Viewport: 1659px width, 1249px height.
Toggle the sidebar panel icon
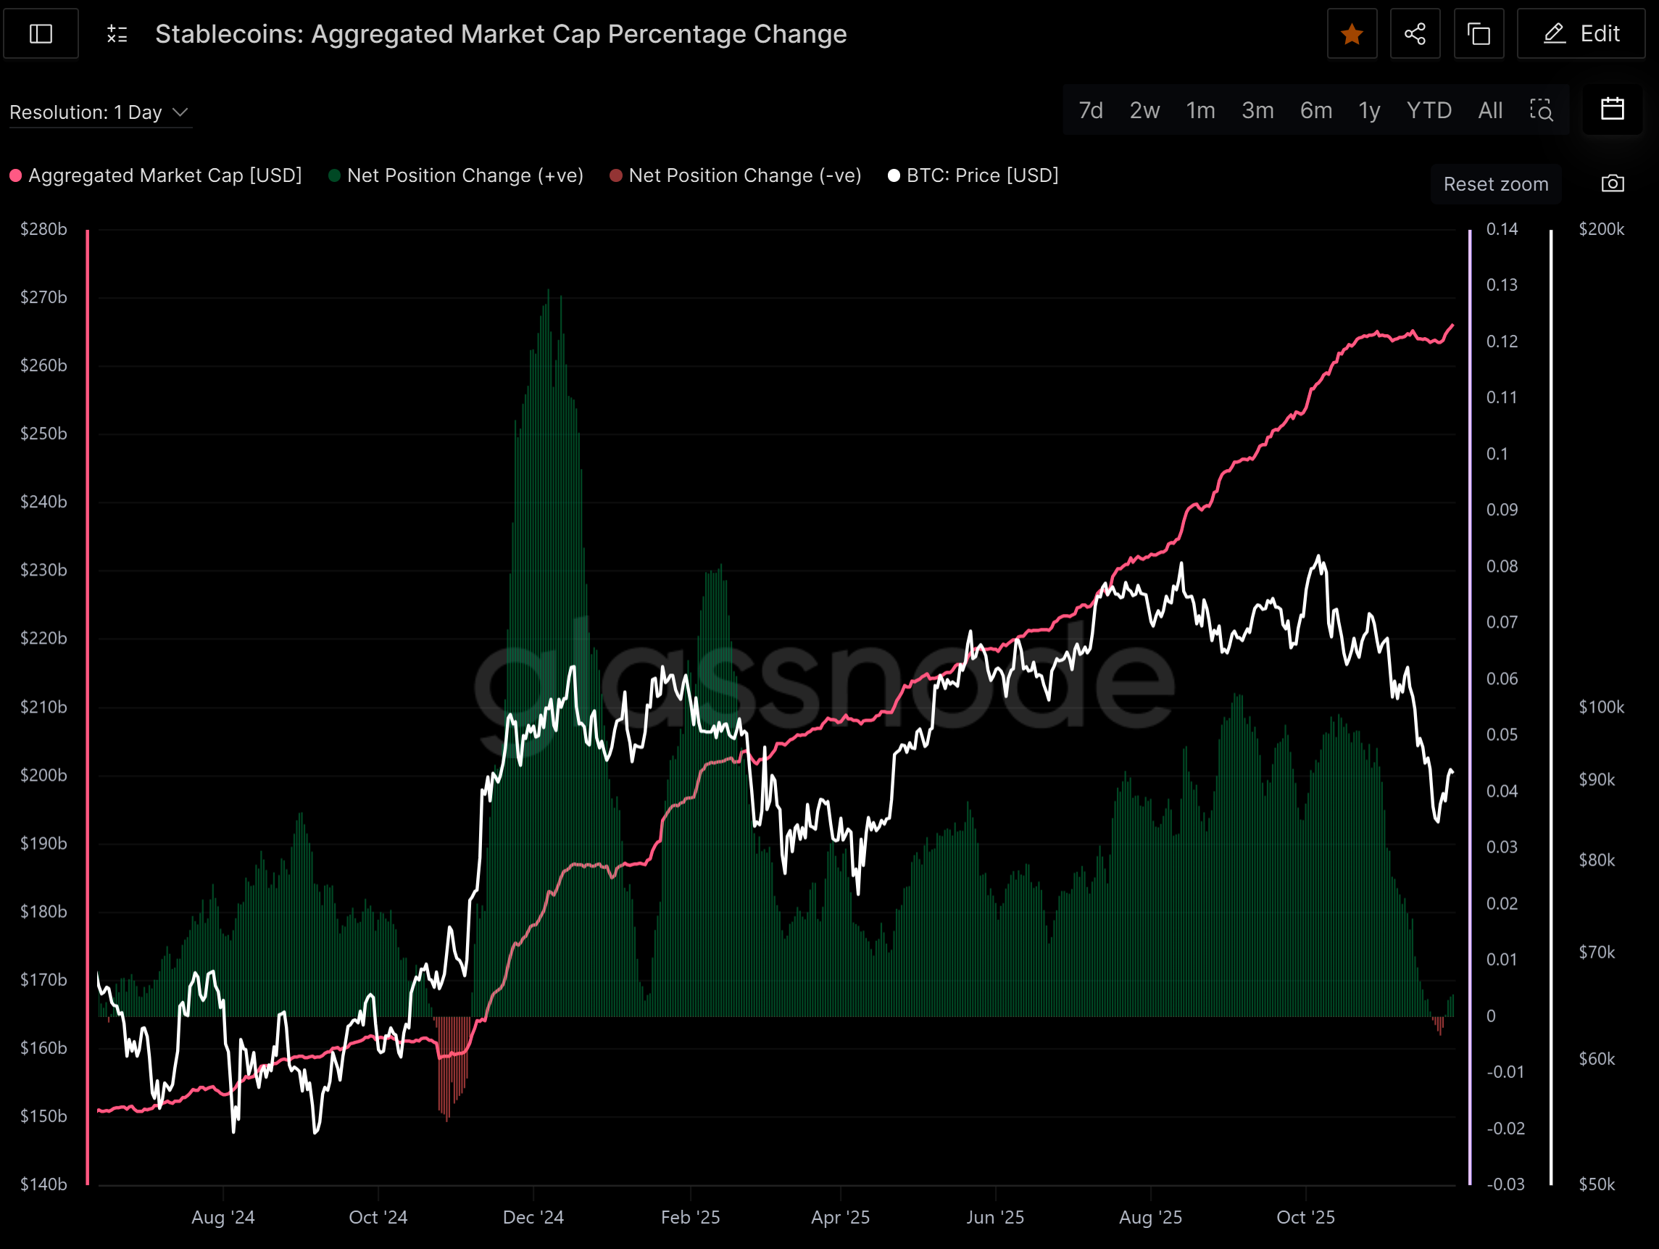tap(41, 34)
